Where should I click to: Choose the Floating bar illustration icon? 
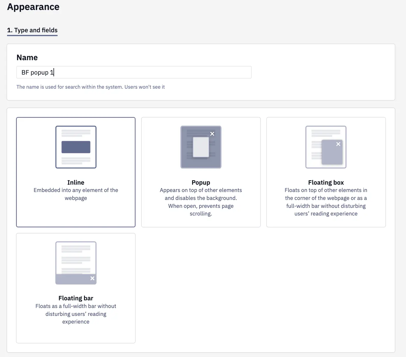(x=76, y=263)
